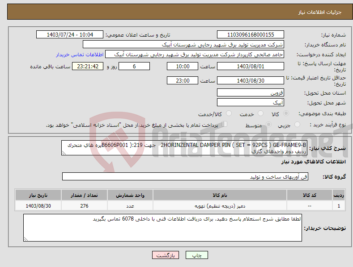Click the goods group field فن آوریهای ساخت و تولید
Screen dimensions: 353x267
185,177
